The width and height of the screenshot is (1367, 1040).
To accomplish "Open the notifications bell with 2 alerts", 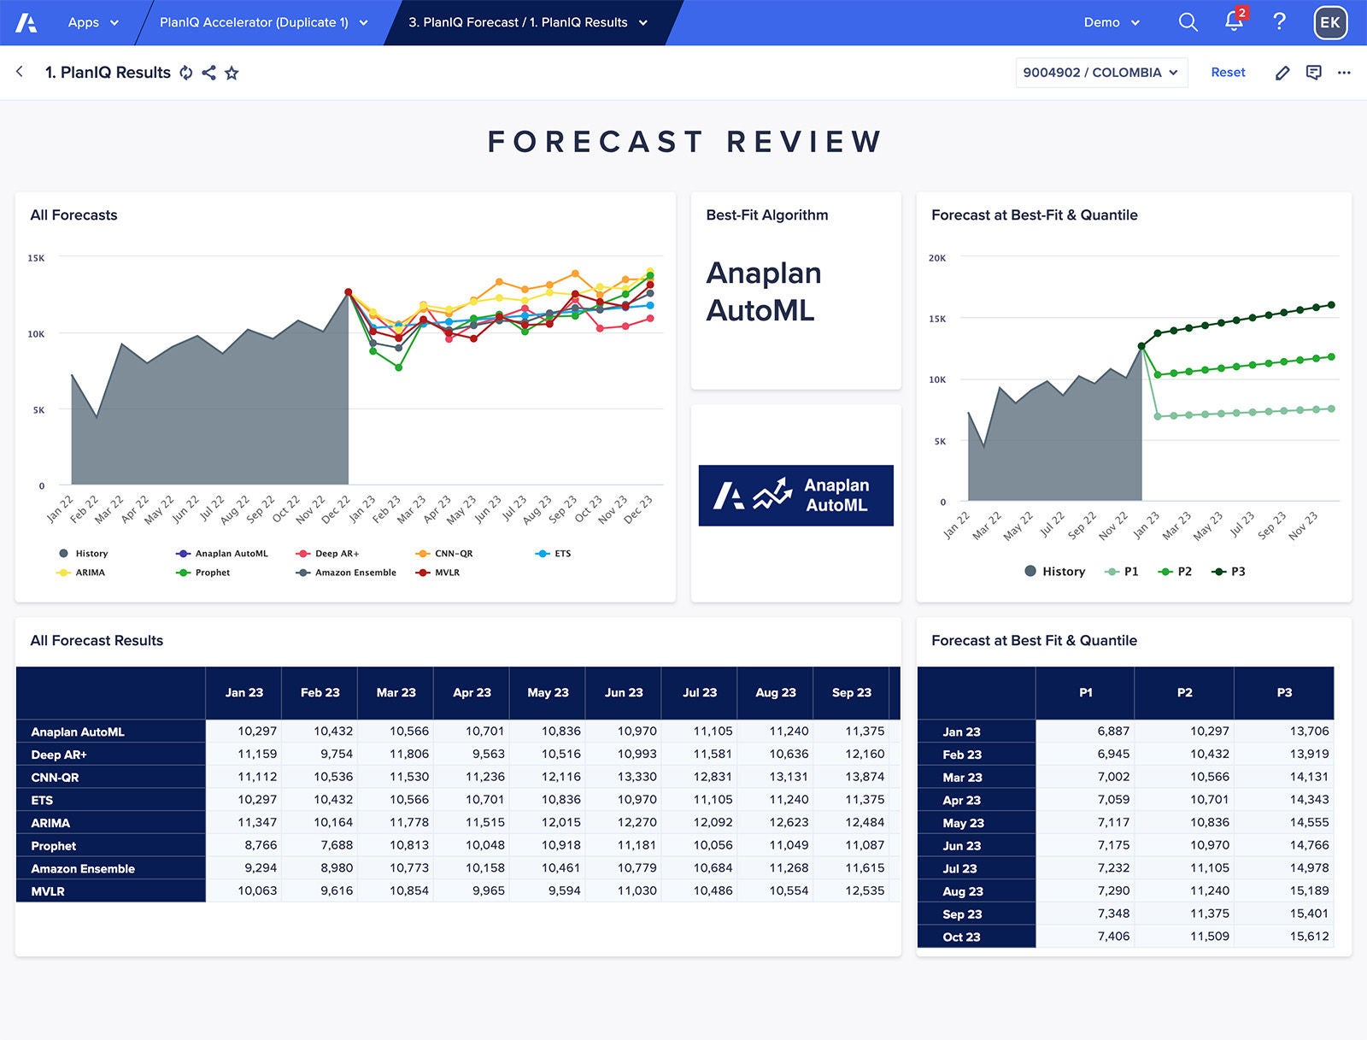I will click(x=1234, y=23).
